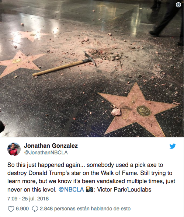The height and width of the screenshot is (217, 184).
Task: Click the camera emoji in the tweet
Action: [x=90, y=189]
